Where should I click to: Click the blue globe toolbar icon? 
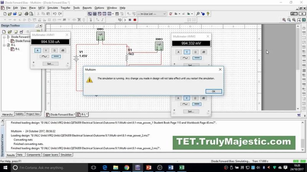coord(203,14)
